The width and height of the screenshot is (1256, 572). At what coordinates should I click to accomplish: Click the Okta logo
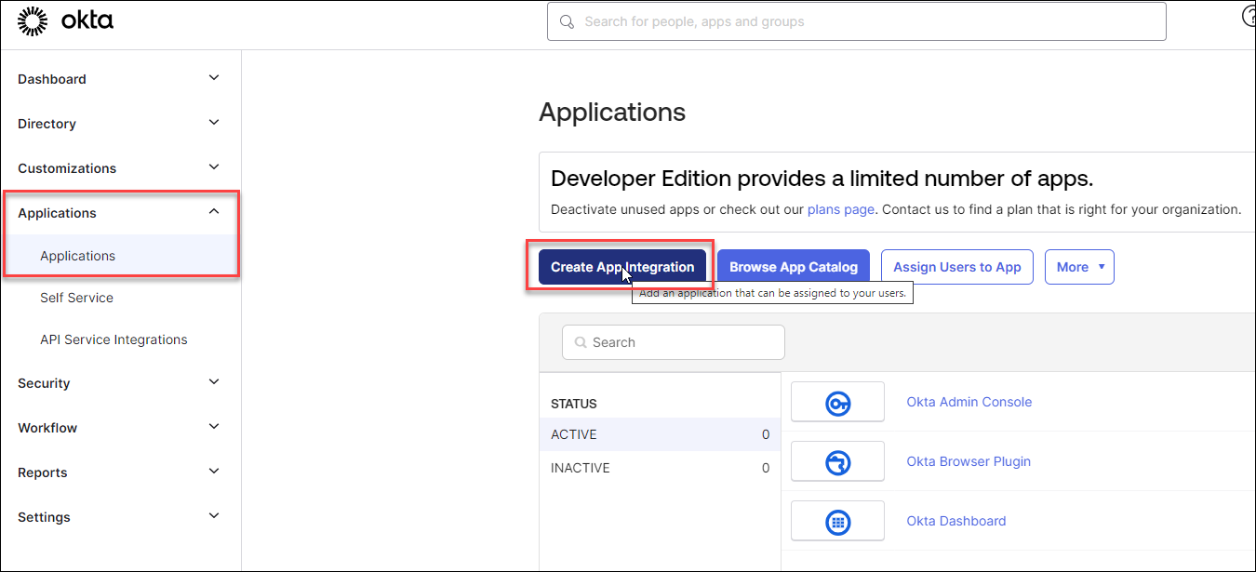click(x=65, y=20)
